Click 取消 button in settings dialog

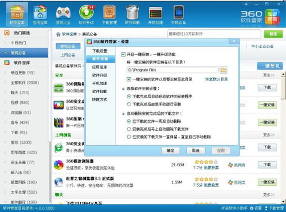tap(195, 150)
